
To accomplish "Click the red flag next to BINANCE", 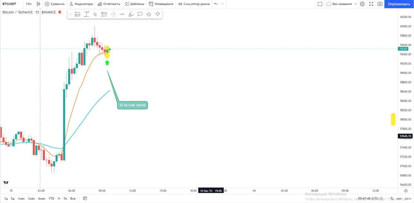I will point(60,12).
